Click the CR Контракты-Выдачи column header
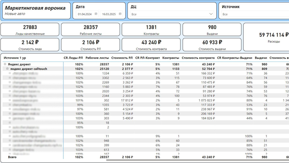 (234, 58)
